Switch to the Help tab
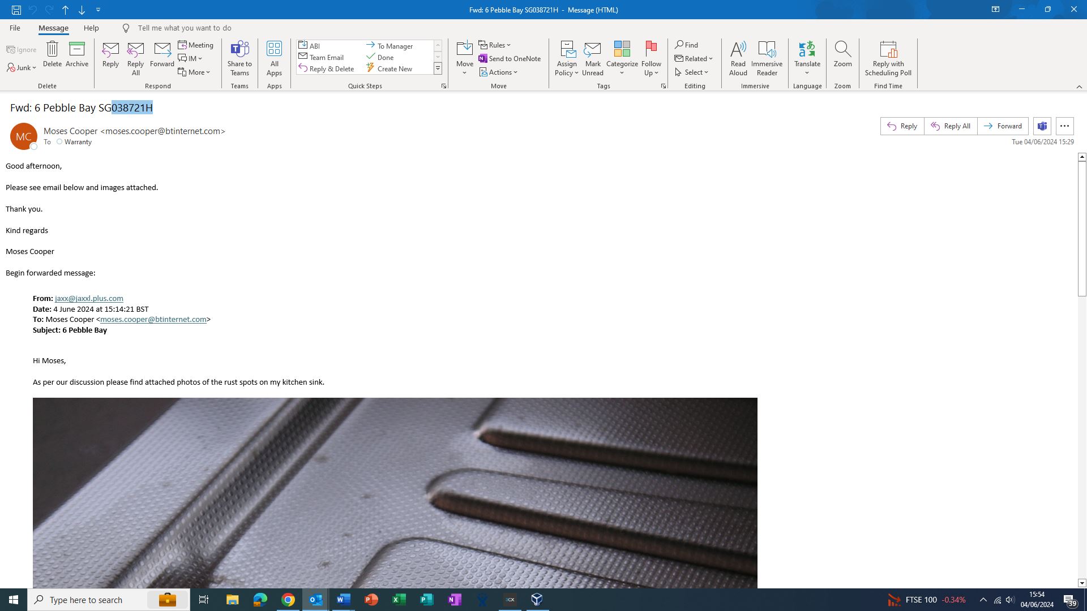The height and width of the screenshot is (611, 1087). click(91, 28)
